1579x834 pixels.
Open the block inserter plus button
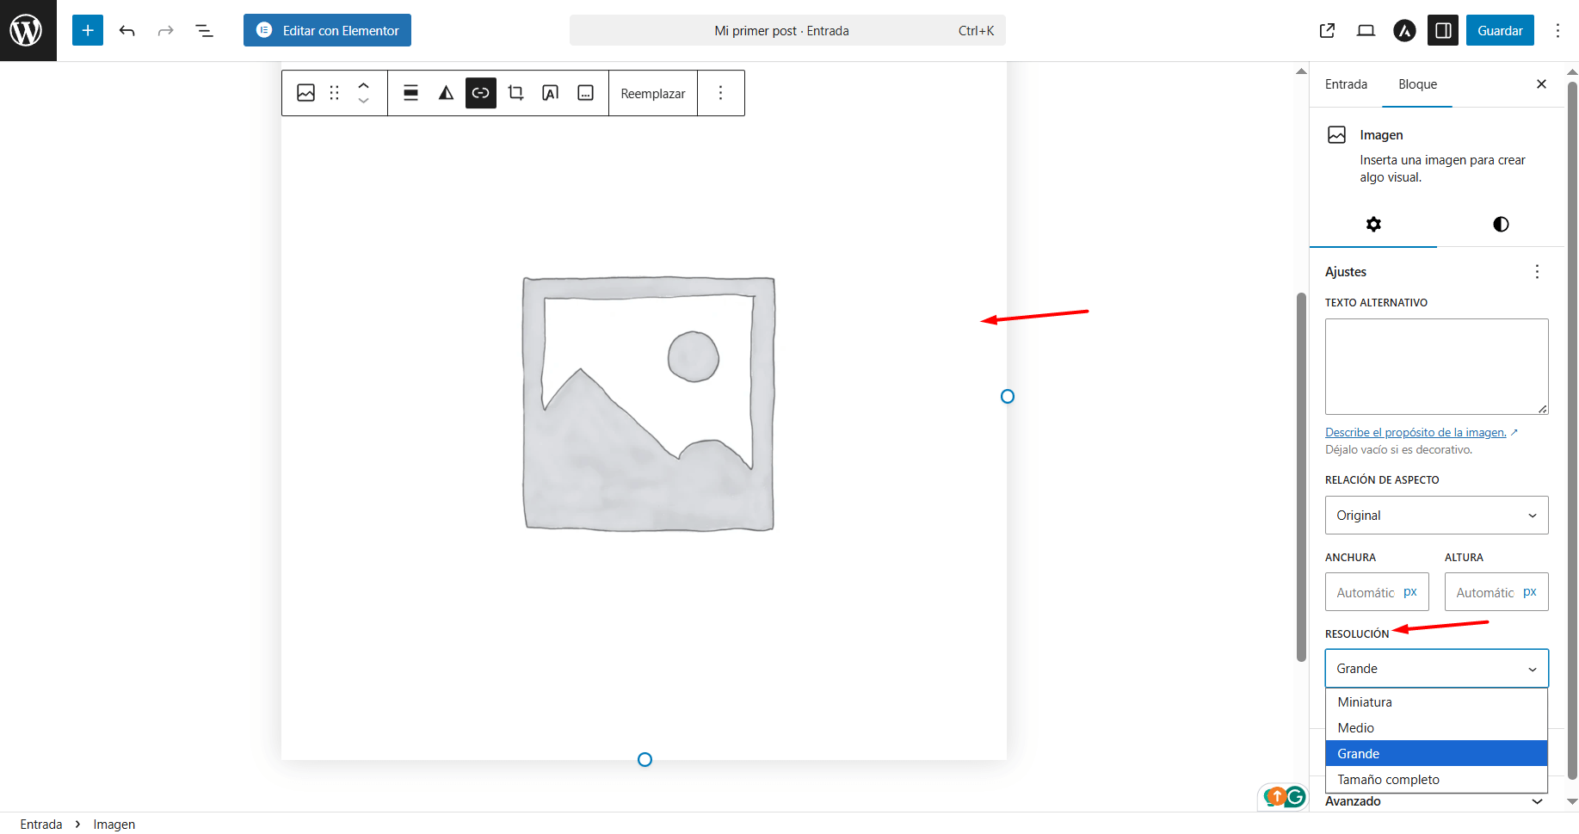coord(88,30)
